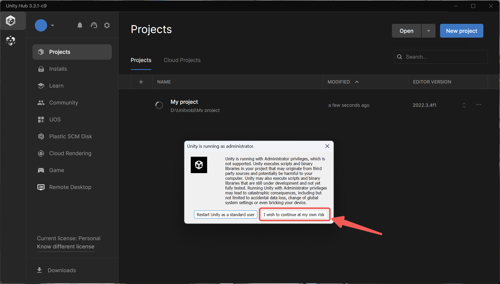
Task: Open the Learn section icon
Action: click(x=41, y=86)
